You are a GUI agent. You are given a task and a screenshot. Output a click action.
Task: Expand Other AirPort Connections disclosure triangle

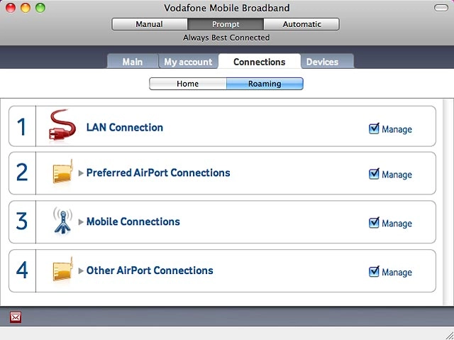pyautogui.click(x=81, y=270)
